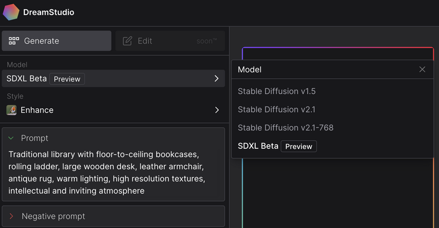Click the chevron arrow next to Enhance
The image size is (439, 228).
tap(217, 110)
